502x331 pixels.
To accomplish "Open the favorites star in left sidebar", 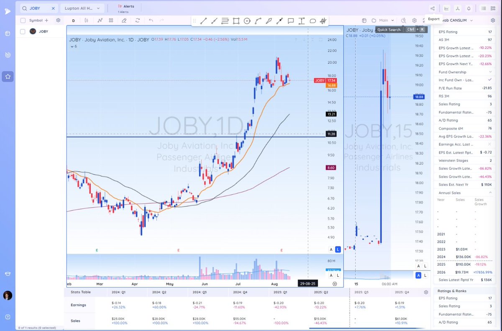I will [x=8, y=76].
